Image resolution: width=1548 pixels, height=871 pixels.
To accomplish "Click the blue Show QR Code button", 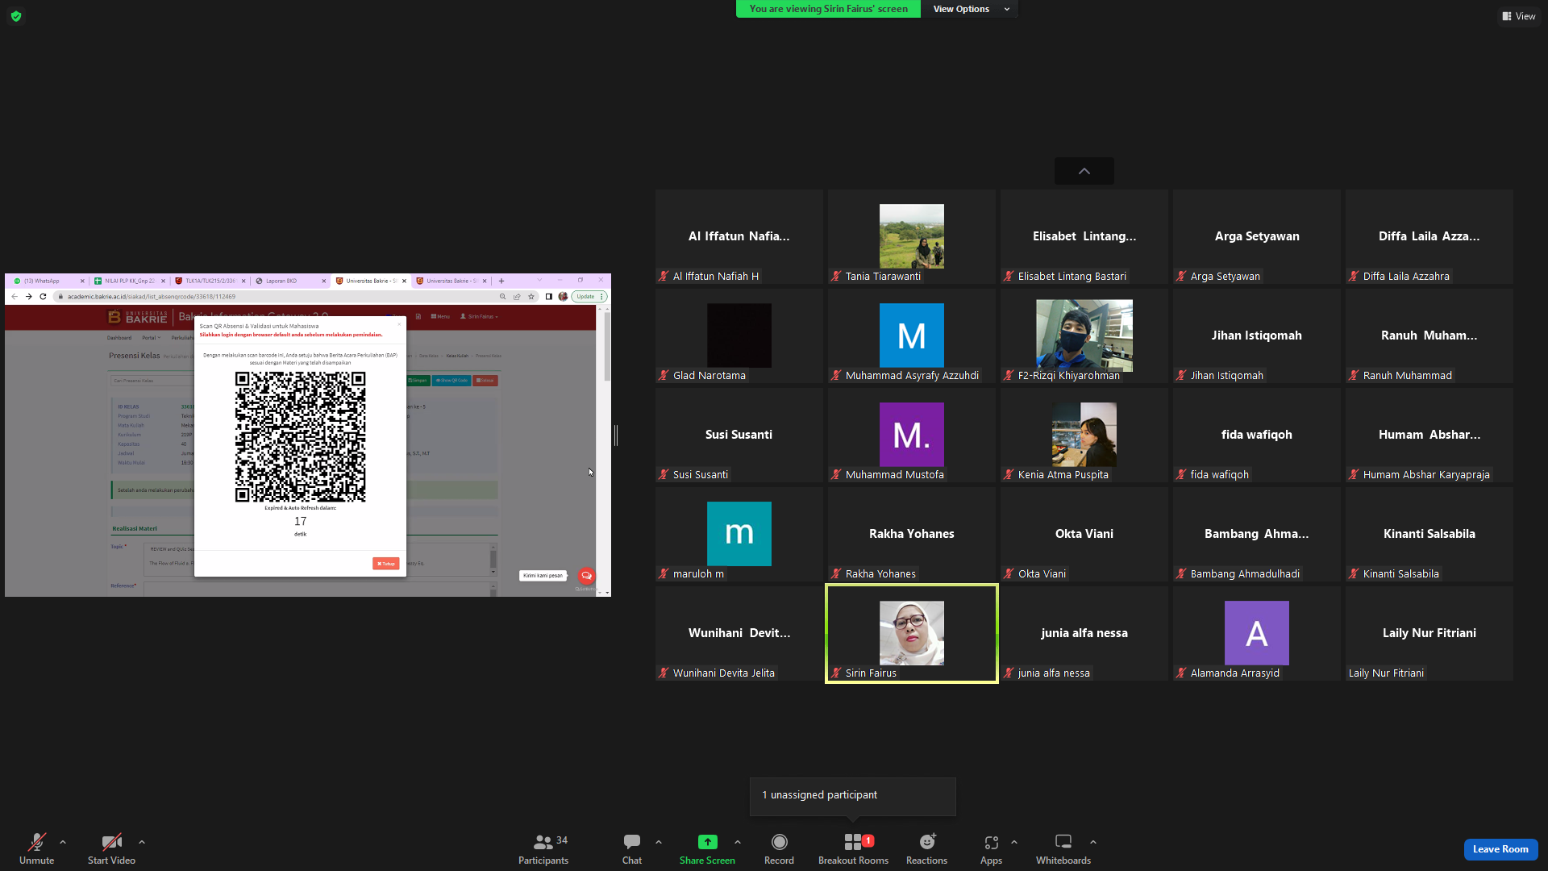I will tap(451, 381).
